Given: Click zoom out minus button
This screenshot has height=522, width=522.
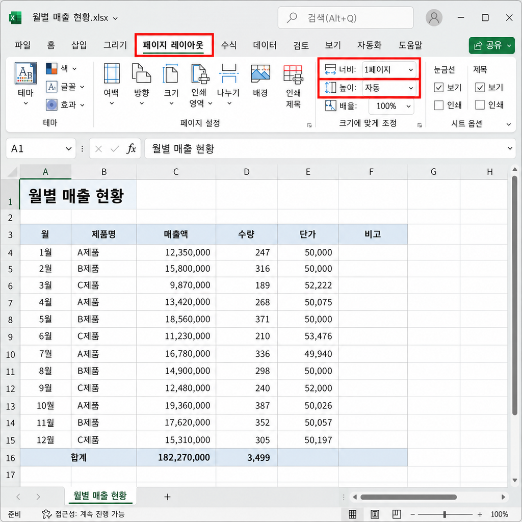Looking at the screenshot, I should tap(413, 514).
